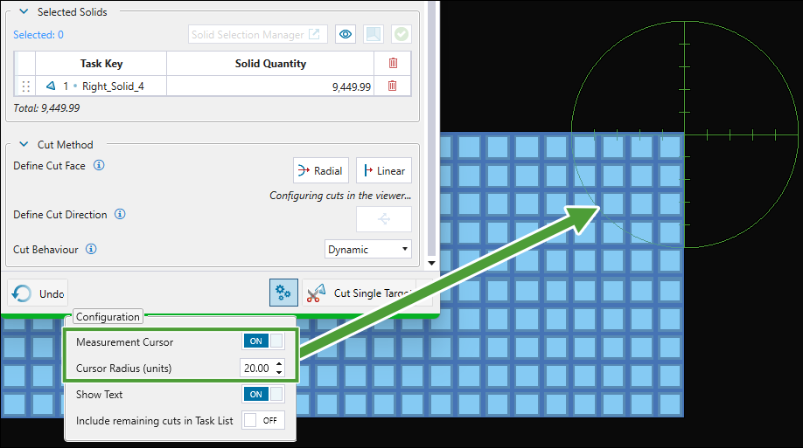Collapse the Cut Method section
803x448 pixels.
(x=24, y=144)
